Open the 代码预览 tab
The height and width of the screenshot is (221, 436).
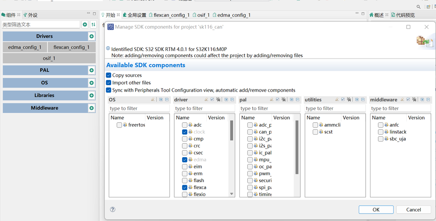coord(403,15)
